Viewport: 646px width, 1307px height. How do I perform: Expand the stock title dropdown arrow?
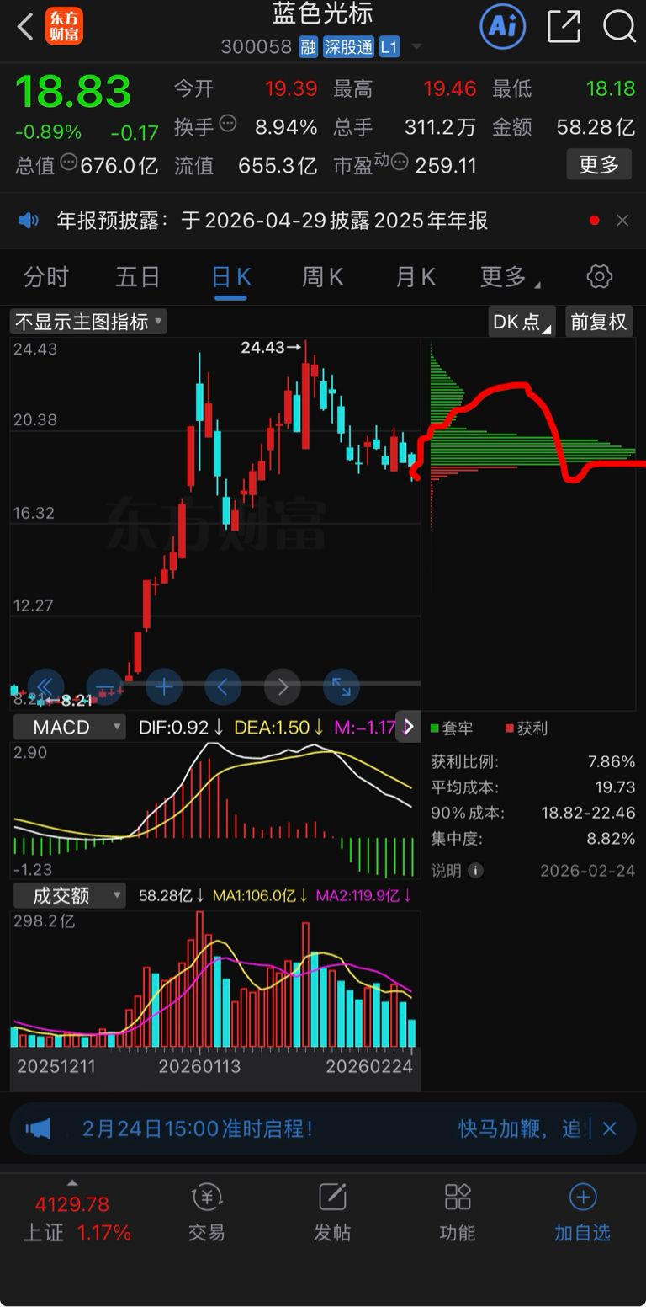416,47
